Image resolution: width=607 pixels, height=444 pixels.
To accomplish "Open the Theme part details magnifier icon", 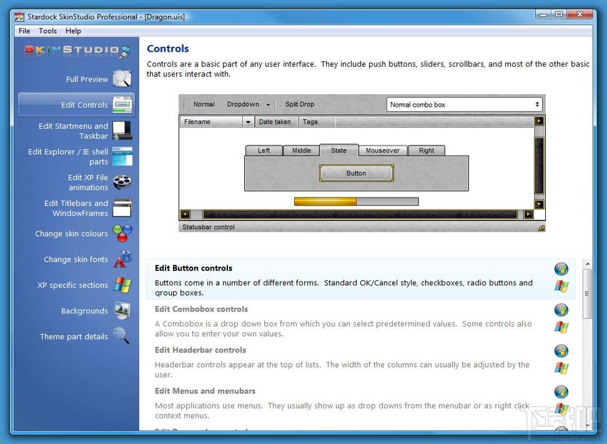I will tap(122, 335).
